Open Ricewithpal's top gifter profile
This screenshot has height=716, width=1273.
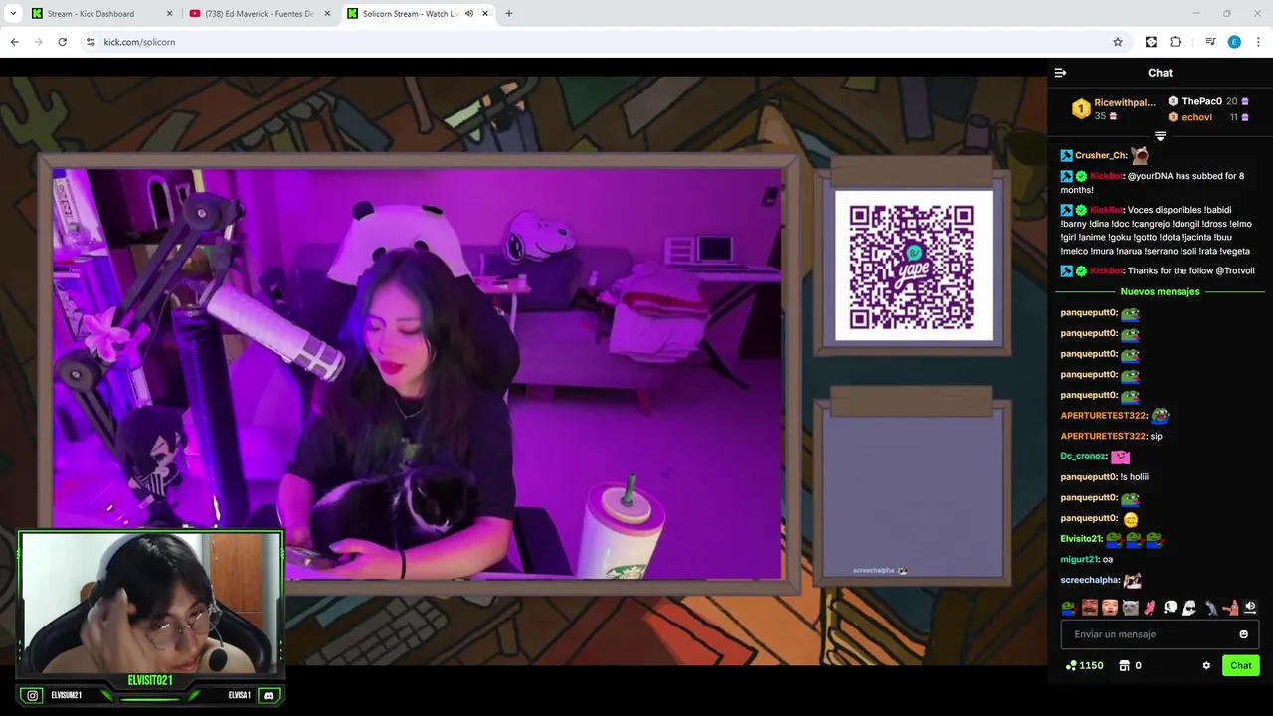point(1114,109)
